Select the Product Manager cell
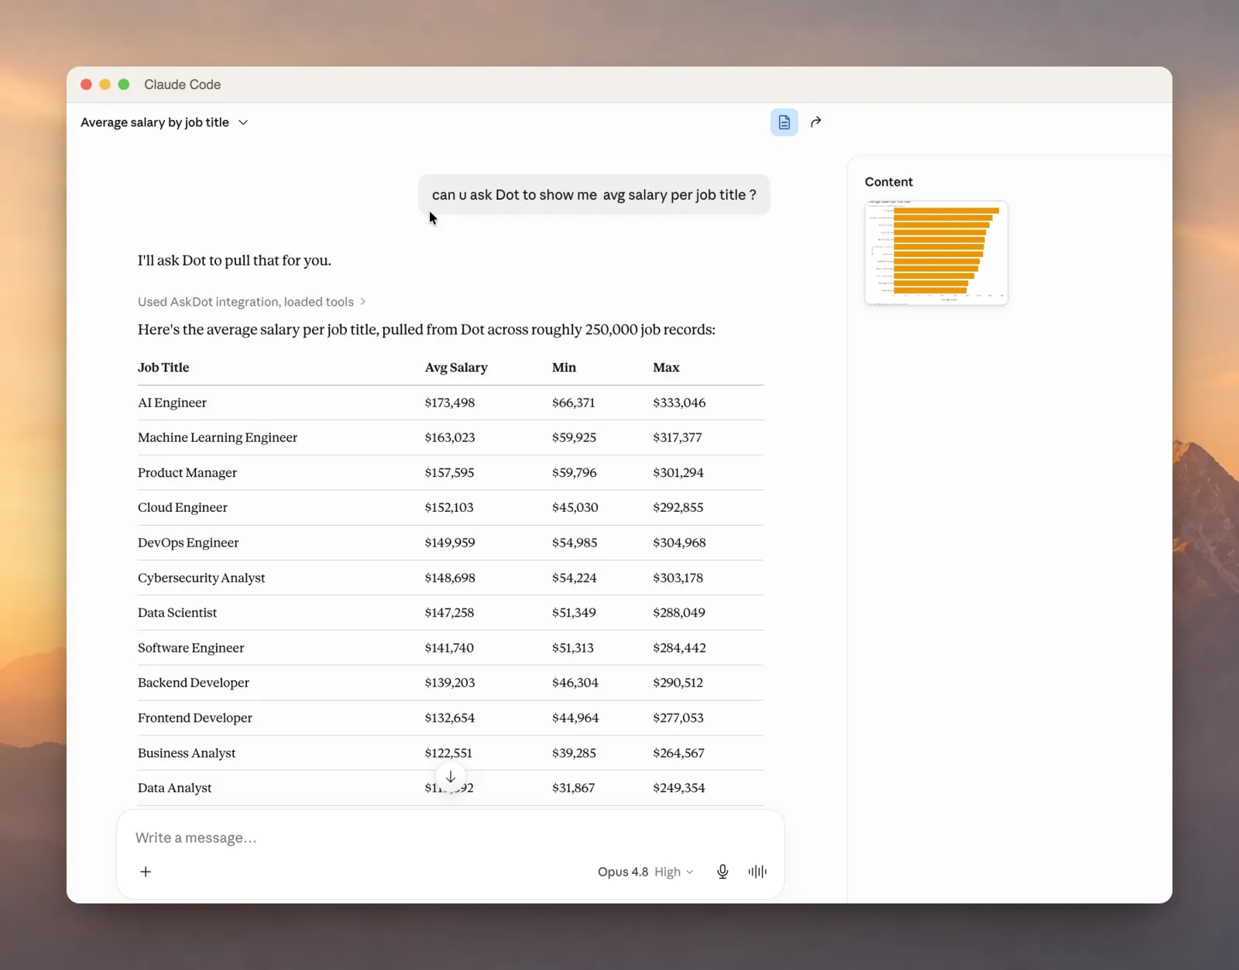Viewport: 1239px width, 970px height. (x=187, y=472)
